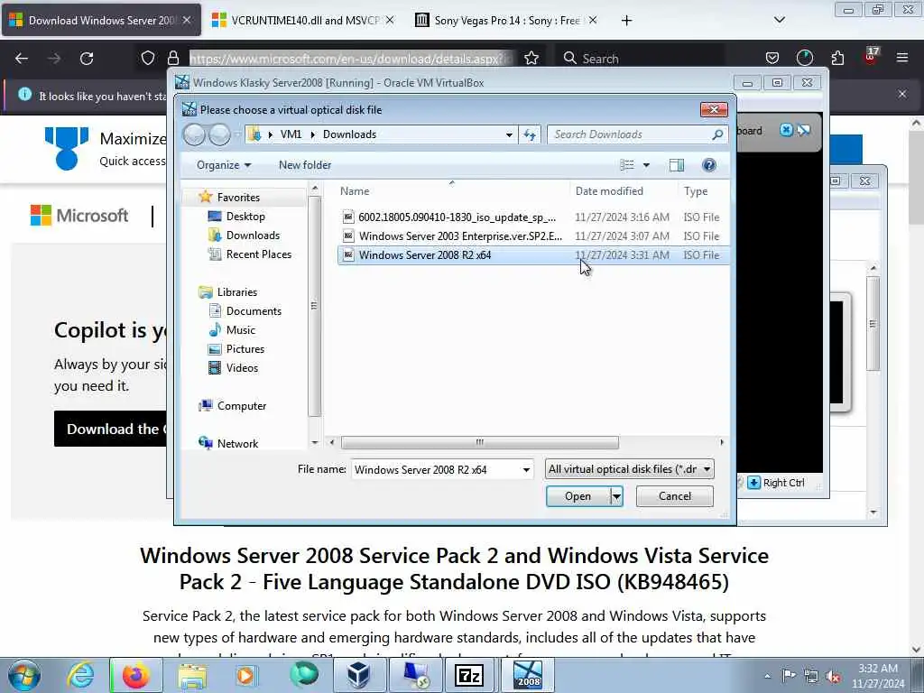Sort by Date modified column header
This screenshot has height=693, width=924.
(623, 191)
